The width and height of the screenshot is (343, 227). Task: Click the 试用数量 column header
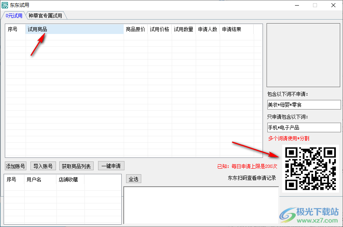(184, 29)
